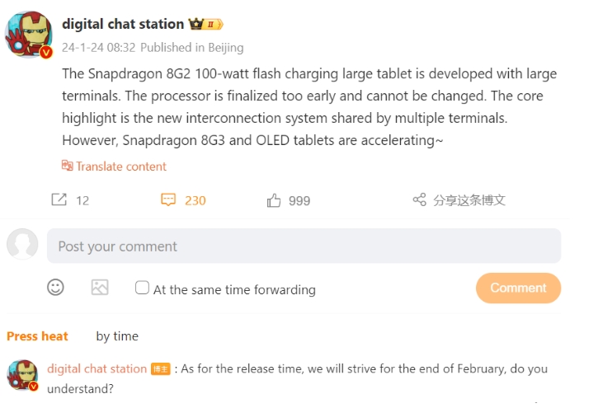Sort comments via 'Press heat' tab

pyautogui.click(x=37, y=336)
